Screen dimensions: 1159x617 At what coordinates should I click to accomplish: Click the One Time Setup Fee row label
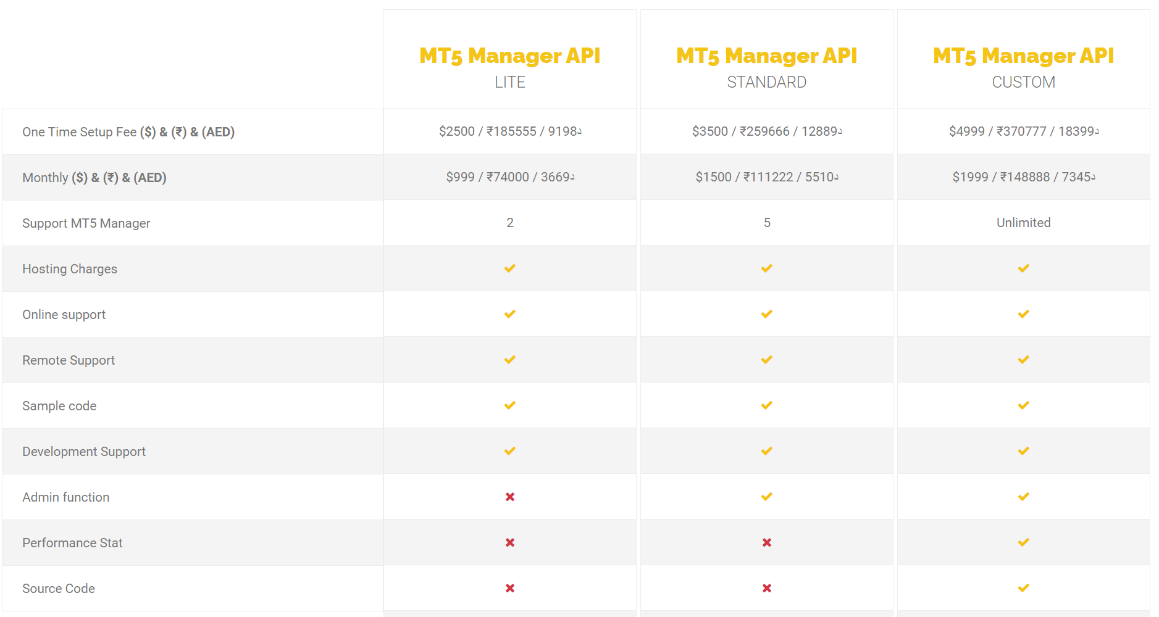(128, 132)
